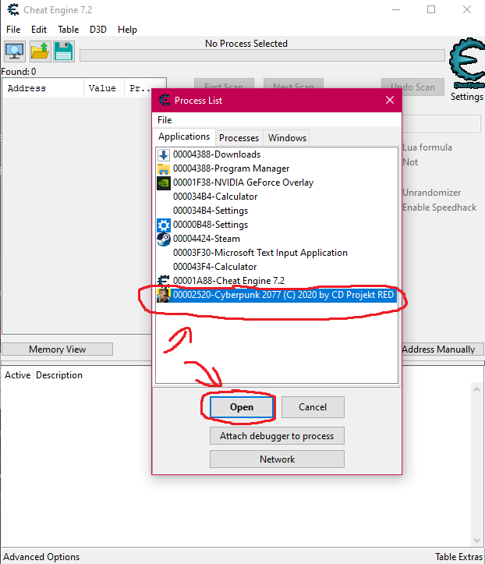485x564 pixels.
Task: Click the blue gear icon beside 00000B48-Settings
Action: pos(164,225)
